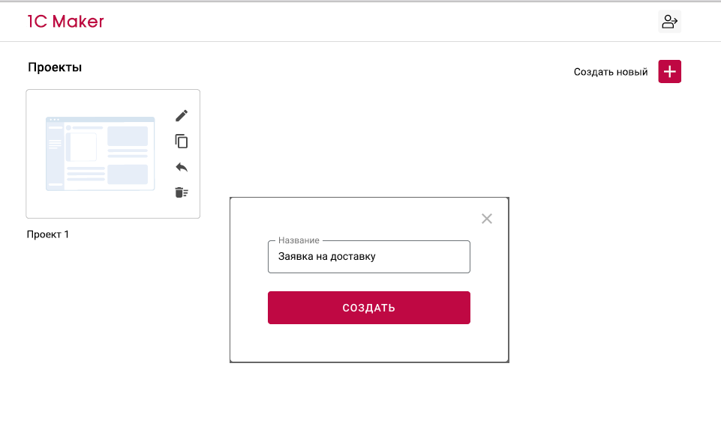
Task: Click the logout icon in header
Action: (669, 22)
